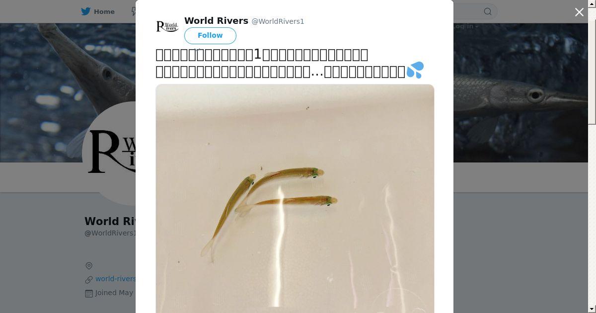The image size is (596, 313).
Task: Open the world-rivers website link
Action: click(115, 279)
